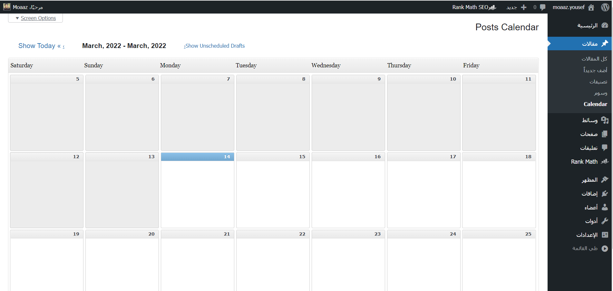The width and height of the screenshot is (613, 291).
Task: Click مرحبًا، Moaaz account greeting
Action: (x=28, y=7)
